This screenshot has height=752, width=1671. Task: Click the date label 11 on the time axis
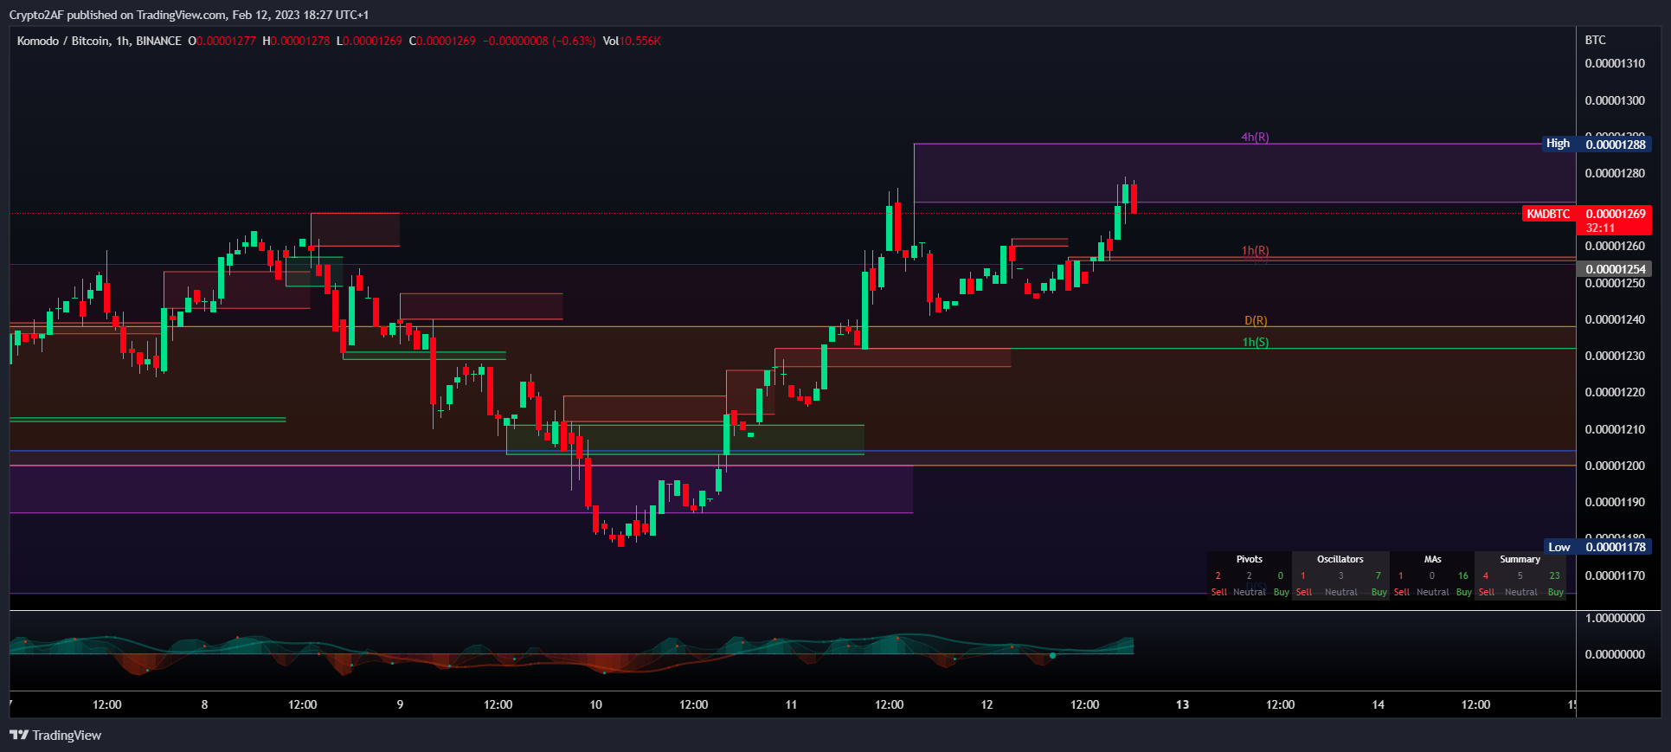click(791, 704)
